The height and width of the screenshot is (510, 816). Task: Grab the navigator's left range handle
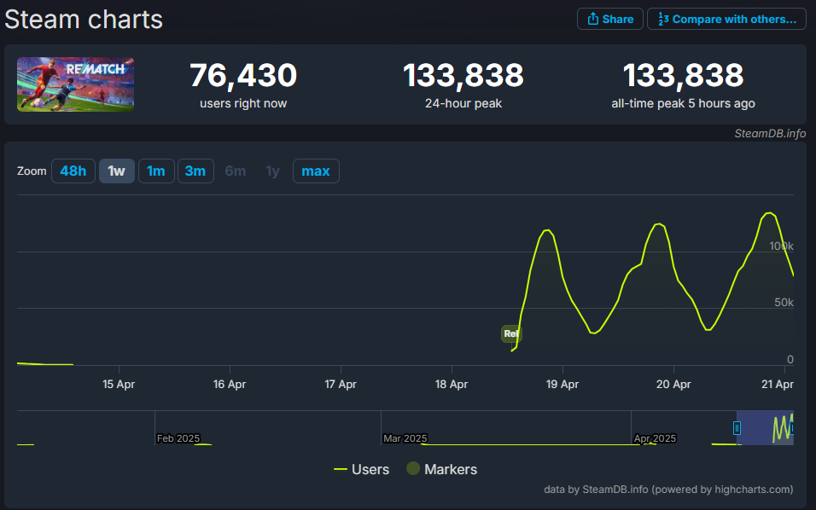tap(737, 427)
